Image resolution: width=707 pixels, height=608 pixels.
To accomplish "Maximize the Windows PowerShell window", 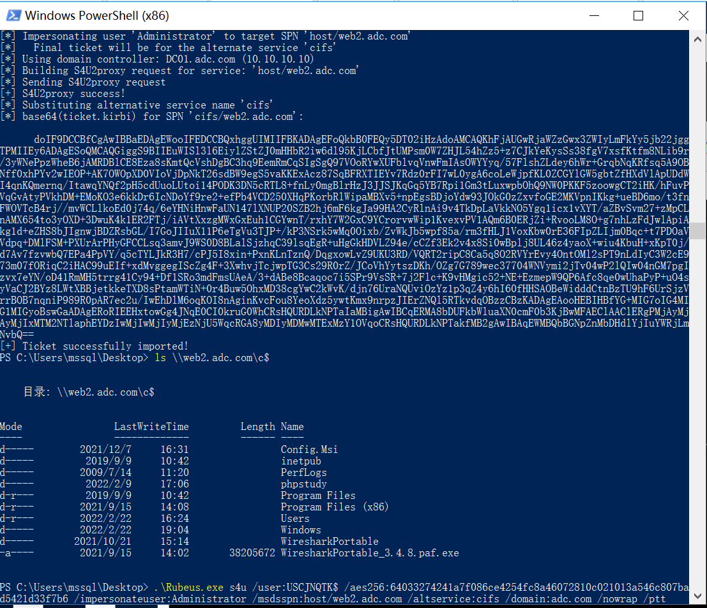I will 638,15.
